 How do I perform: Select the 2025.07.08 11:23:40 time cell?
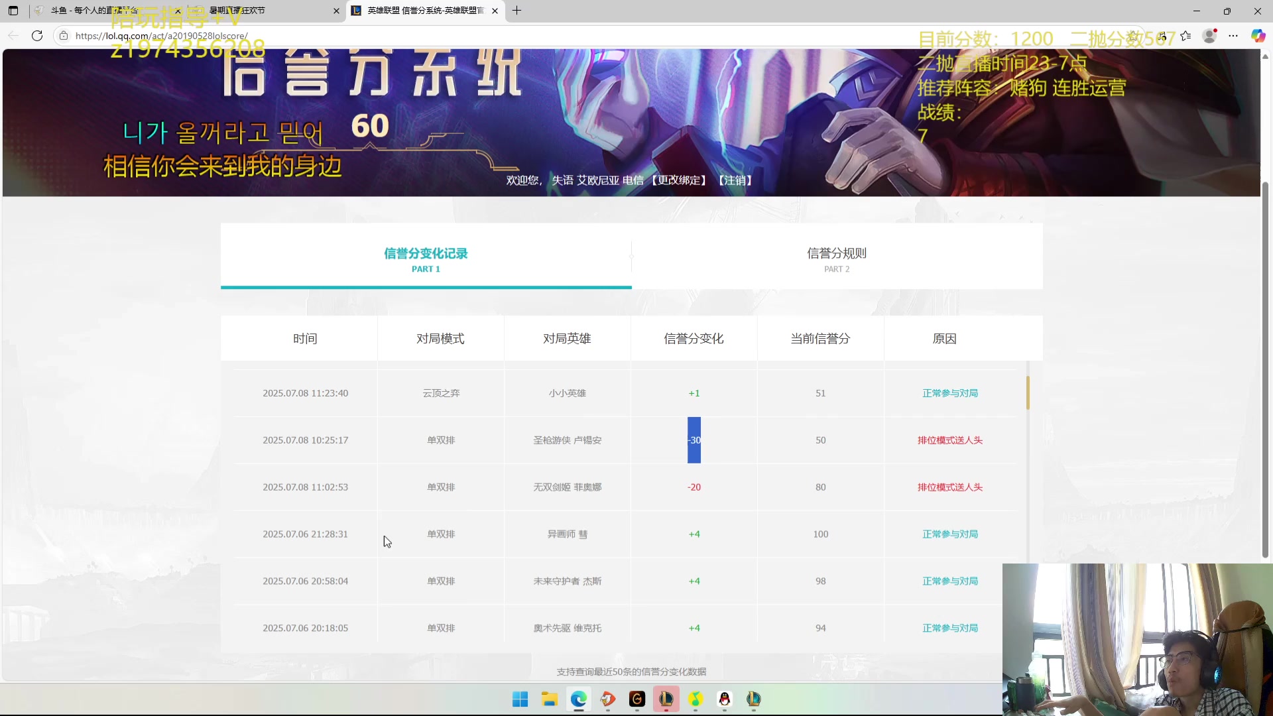[305, 393]
